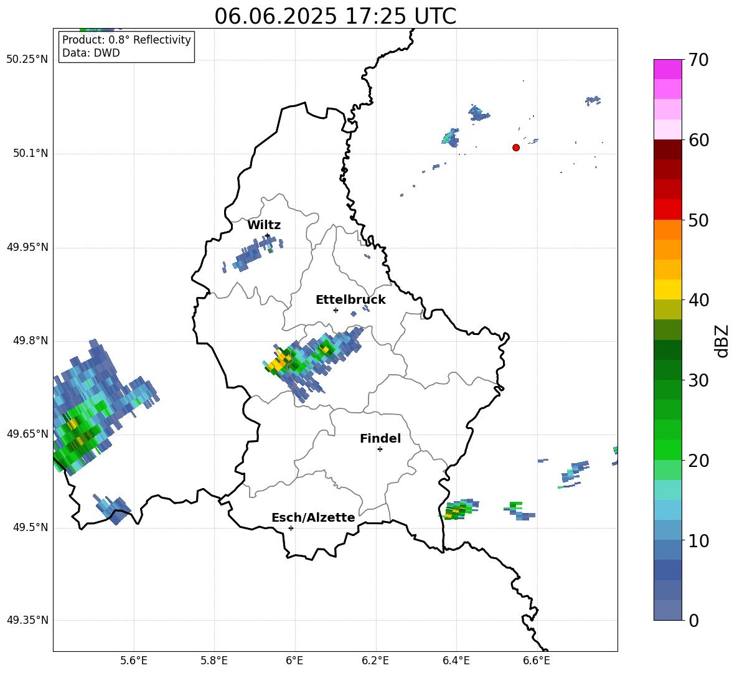Click the colorbar tick label 10
737x673 pixels.
tap(699, 541)
